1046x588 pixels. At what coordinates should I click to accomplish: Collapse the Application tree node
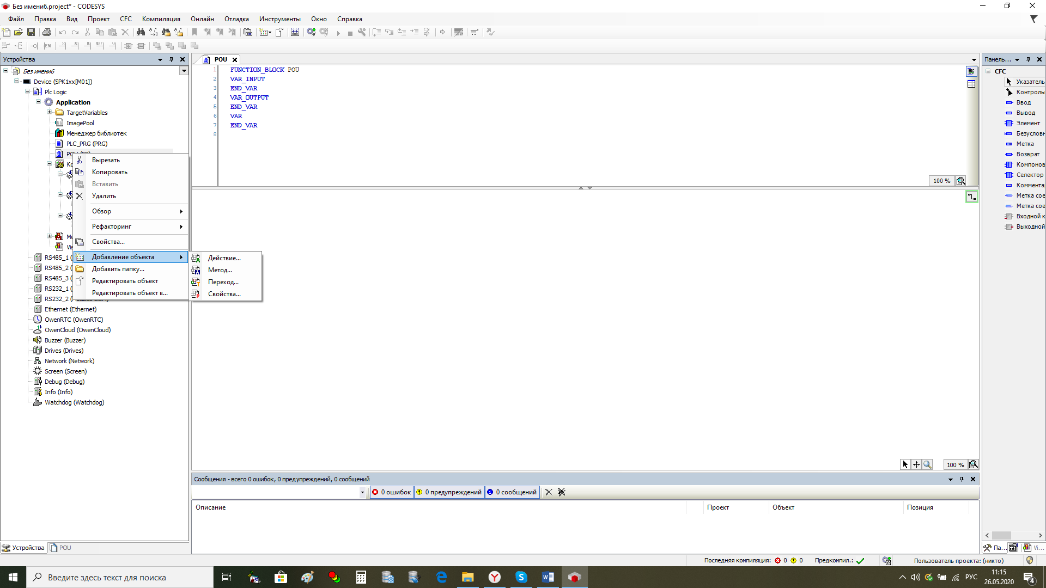(x=39, y=102)
